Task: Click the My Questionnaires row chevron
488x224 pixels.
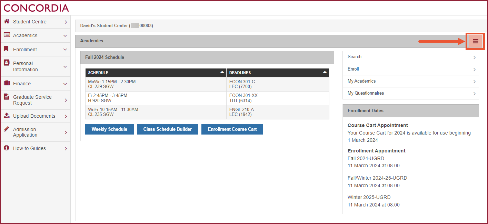Action: (474, 94)
